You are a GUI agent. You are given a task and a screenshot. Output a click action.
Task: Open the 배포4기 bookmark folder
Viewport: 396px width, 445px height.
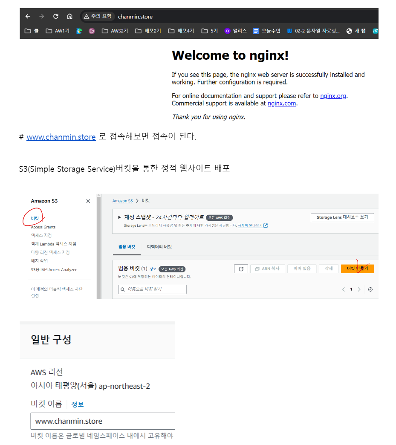click(181, 31)
